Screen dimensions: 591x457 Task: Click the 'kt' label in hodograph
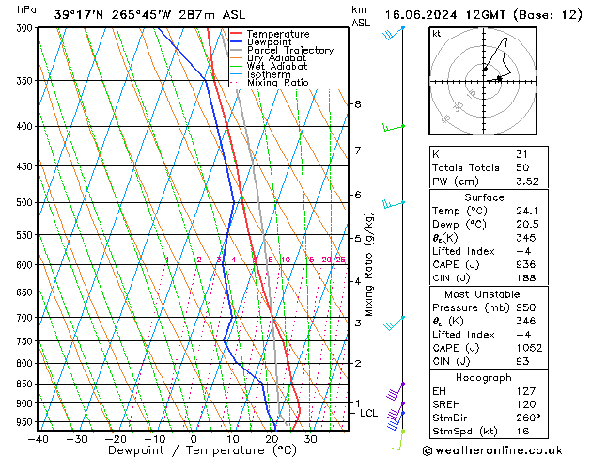tap(437, 34)
